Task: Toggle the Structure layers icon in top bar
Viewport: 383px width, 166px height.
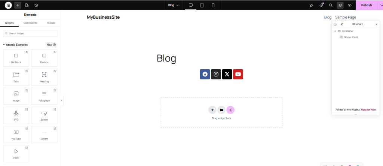Action: [x=340, y=5]
